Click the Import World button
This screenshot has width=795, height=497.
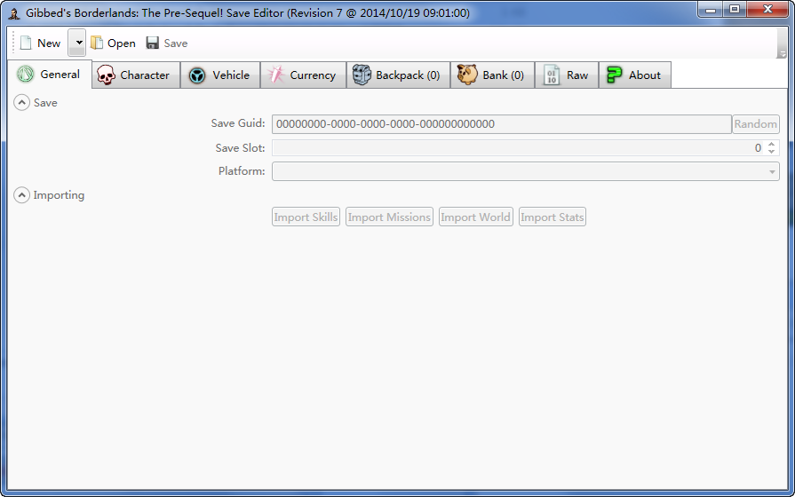[x=475, y=217]
